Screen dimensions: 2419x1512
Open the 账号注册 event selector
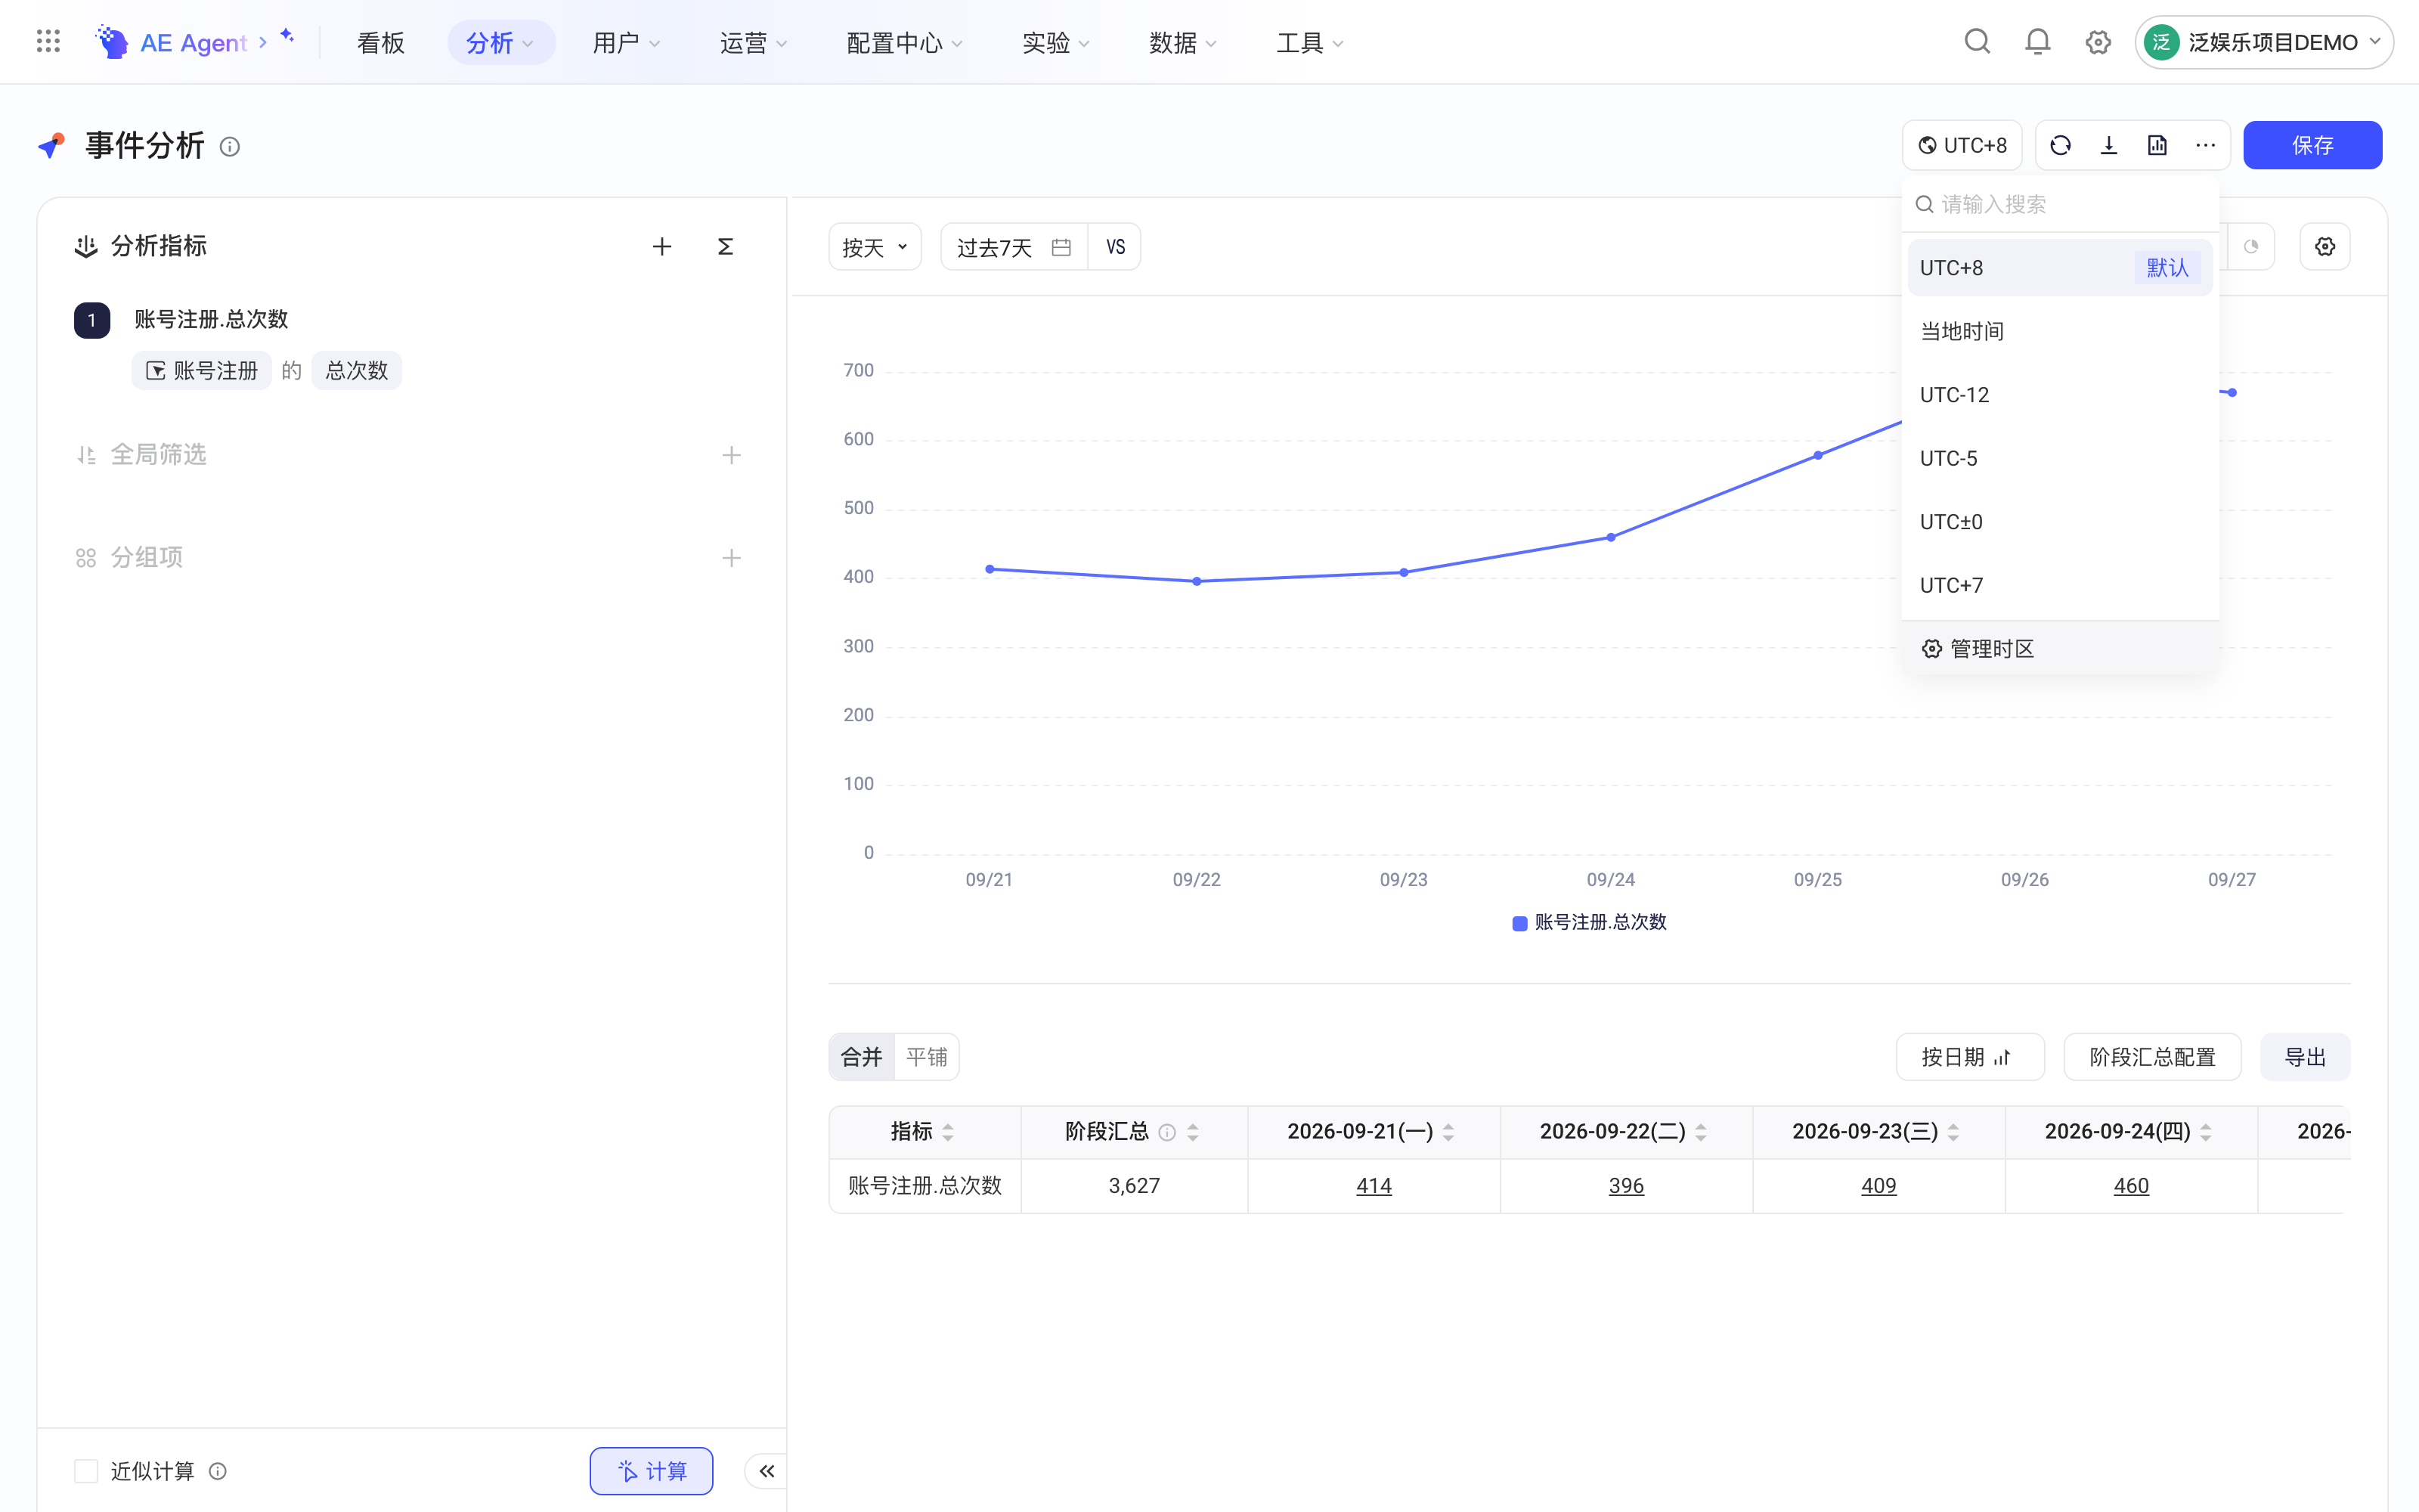click(202, 371)
